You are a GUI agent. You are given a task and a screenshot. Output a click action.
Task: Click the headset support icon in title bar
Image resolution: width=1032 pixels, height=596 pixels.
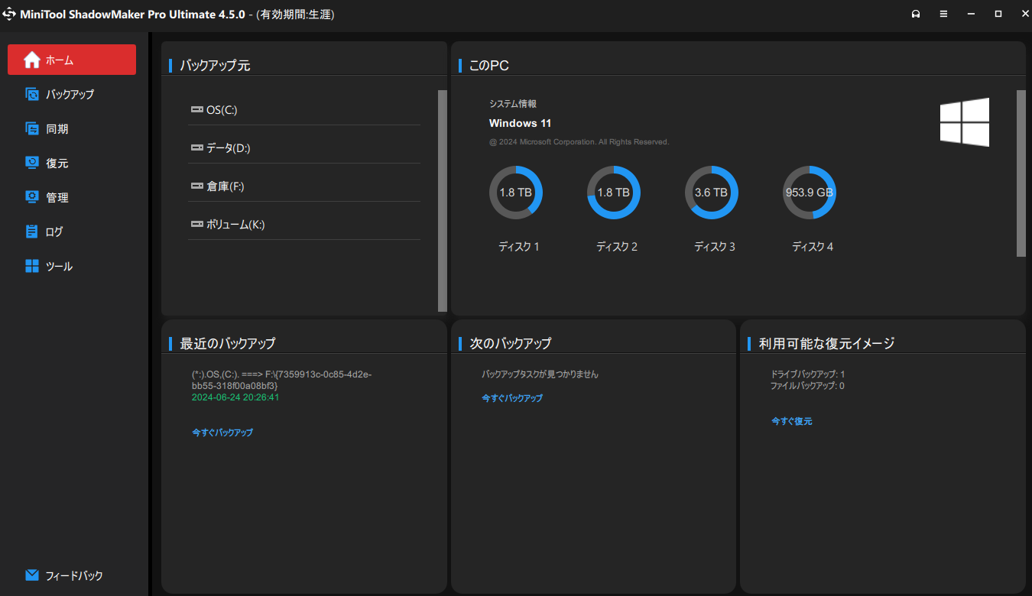(916, 15)
